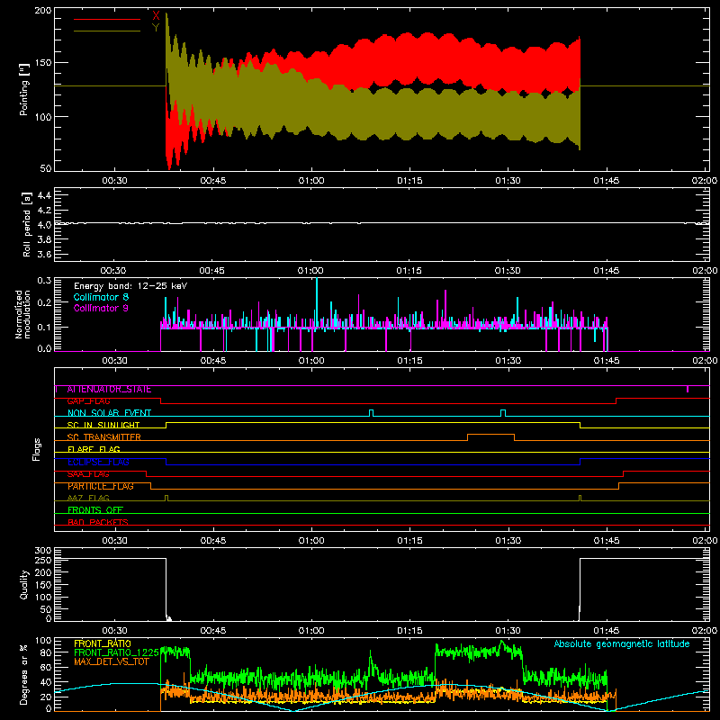
Task: Click the green FRONT_RATIO_1225 legend label
Action: [116, 652]
